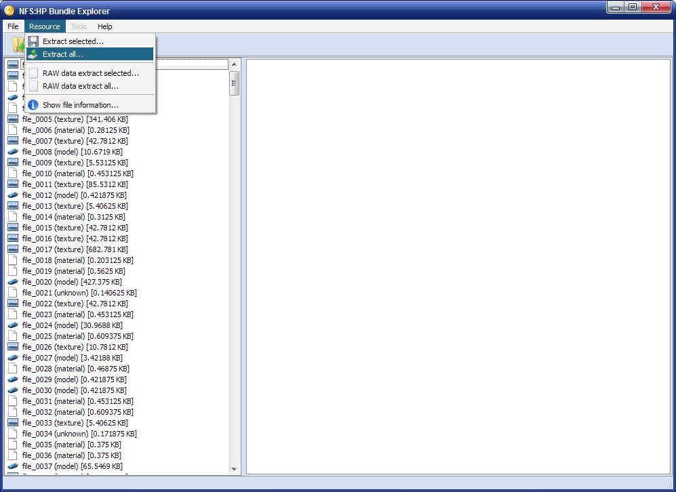The height and width of the screenshot is (492, 676).
Task: Click page icon of file_0010
Action: pos(13,173)
